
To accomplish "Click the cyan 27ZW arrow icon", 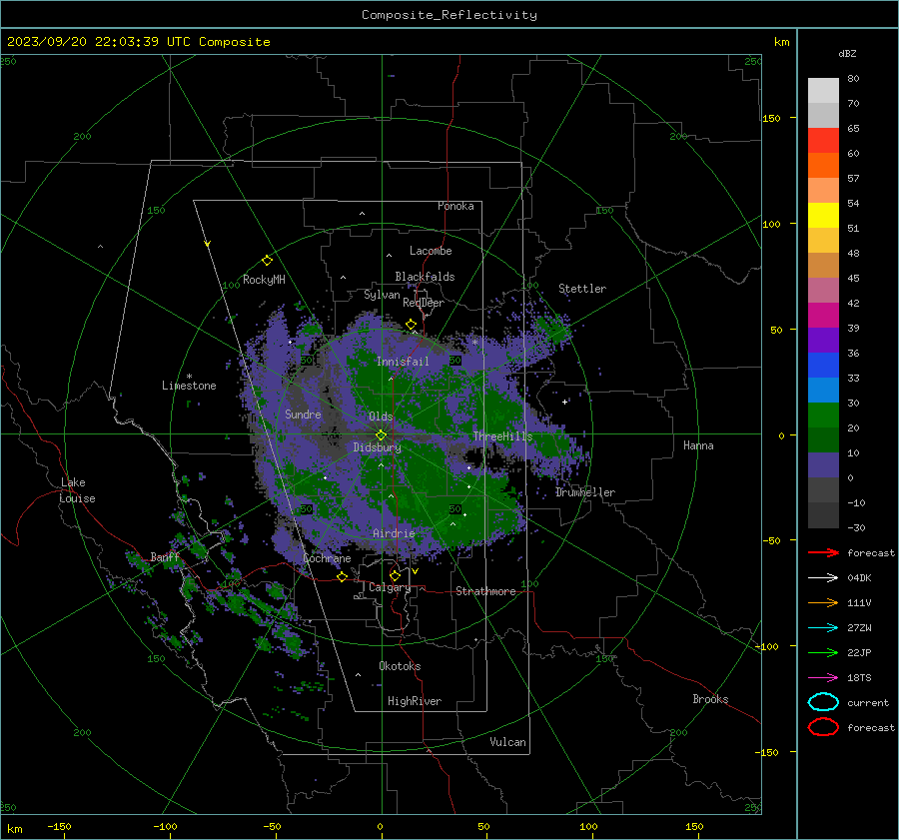I will tap(823, 628).
